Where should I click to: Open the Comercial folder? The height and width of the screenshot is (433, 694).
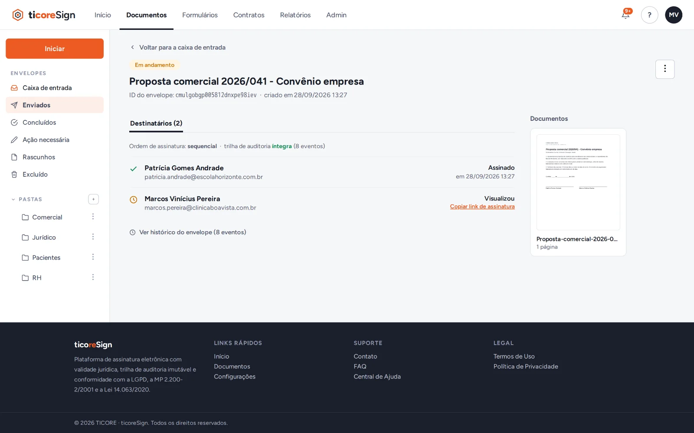pyautogui.click(x=42, y=217)
